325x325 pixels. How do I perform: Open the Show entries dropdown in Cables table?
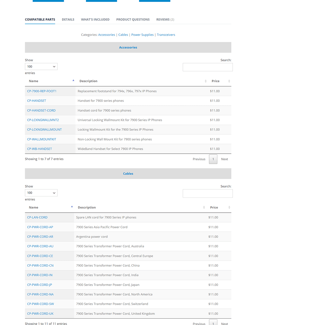(41, 193)
